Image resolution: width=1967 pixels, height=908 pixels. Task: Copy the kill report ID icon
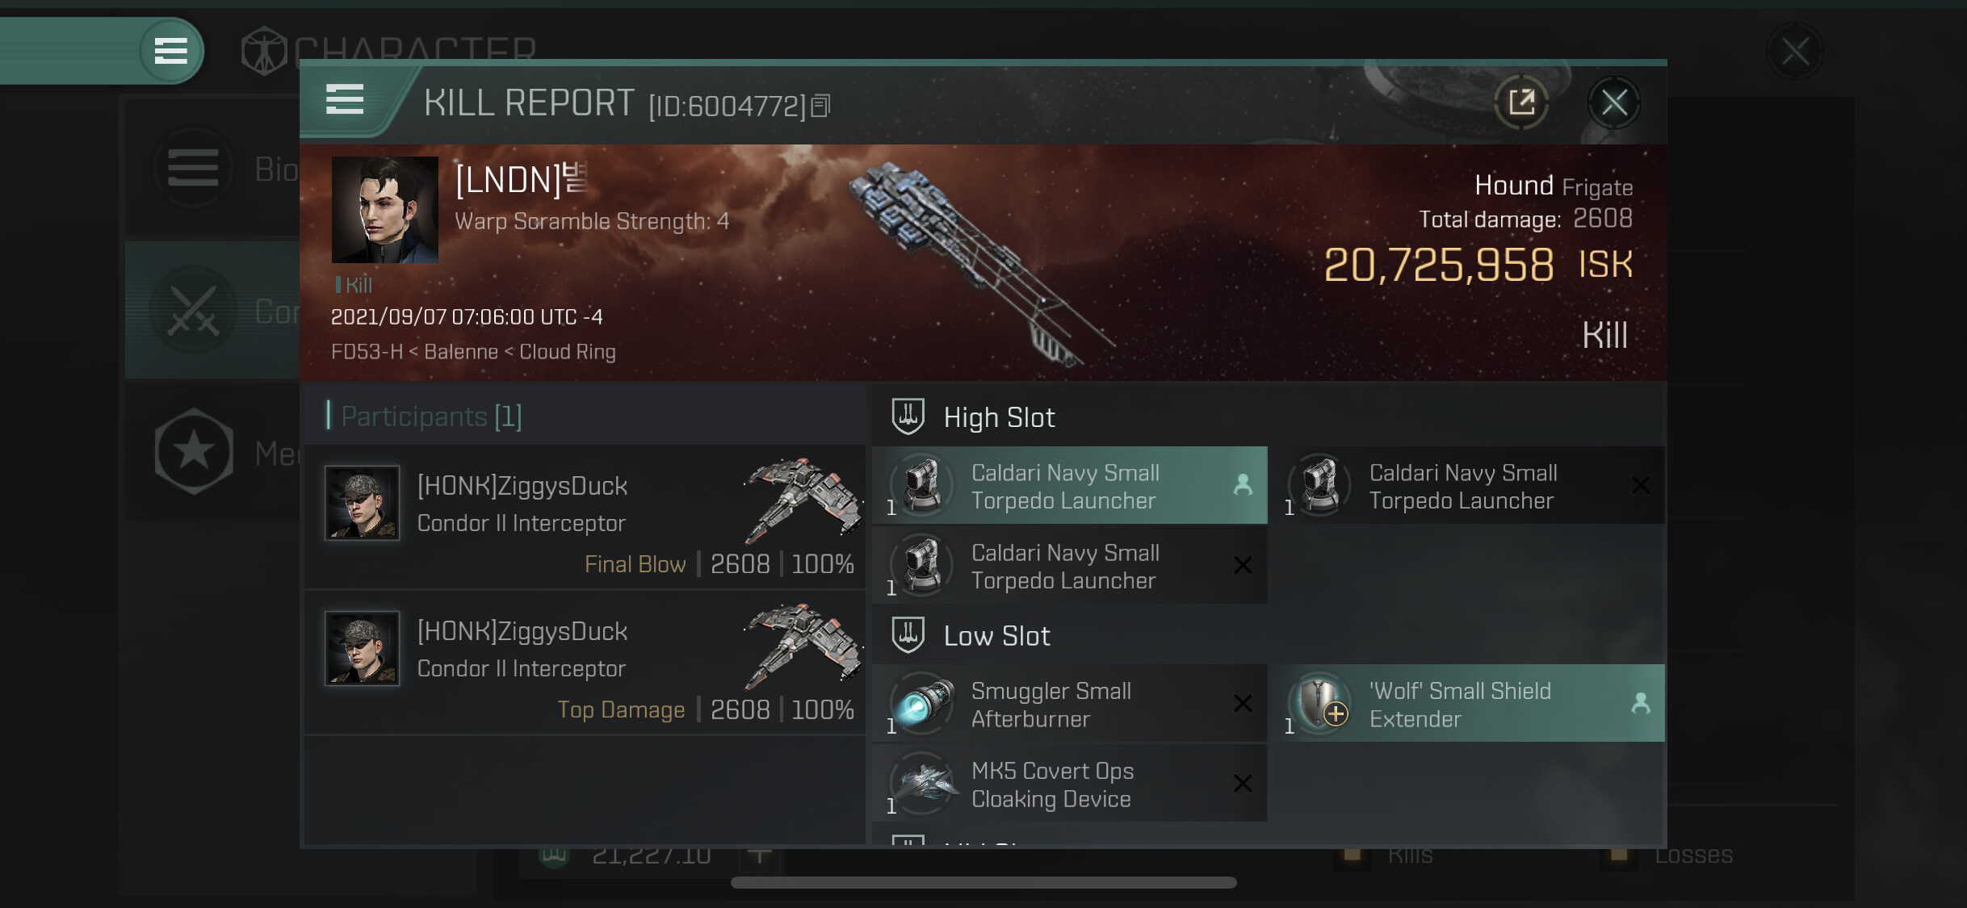(x=820, y=106)
